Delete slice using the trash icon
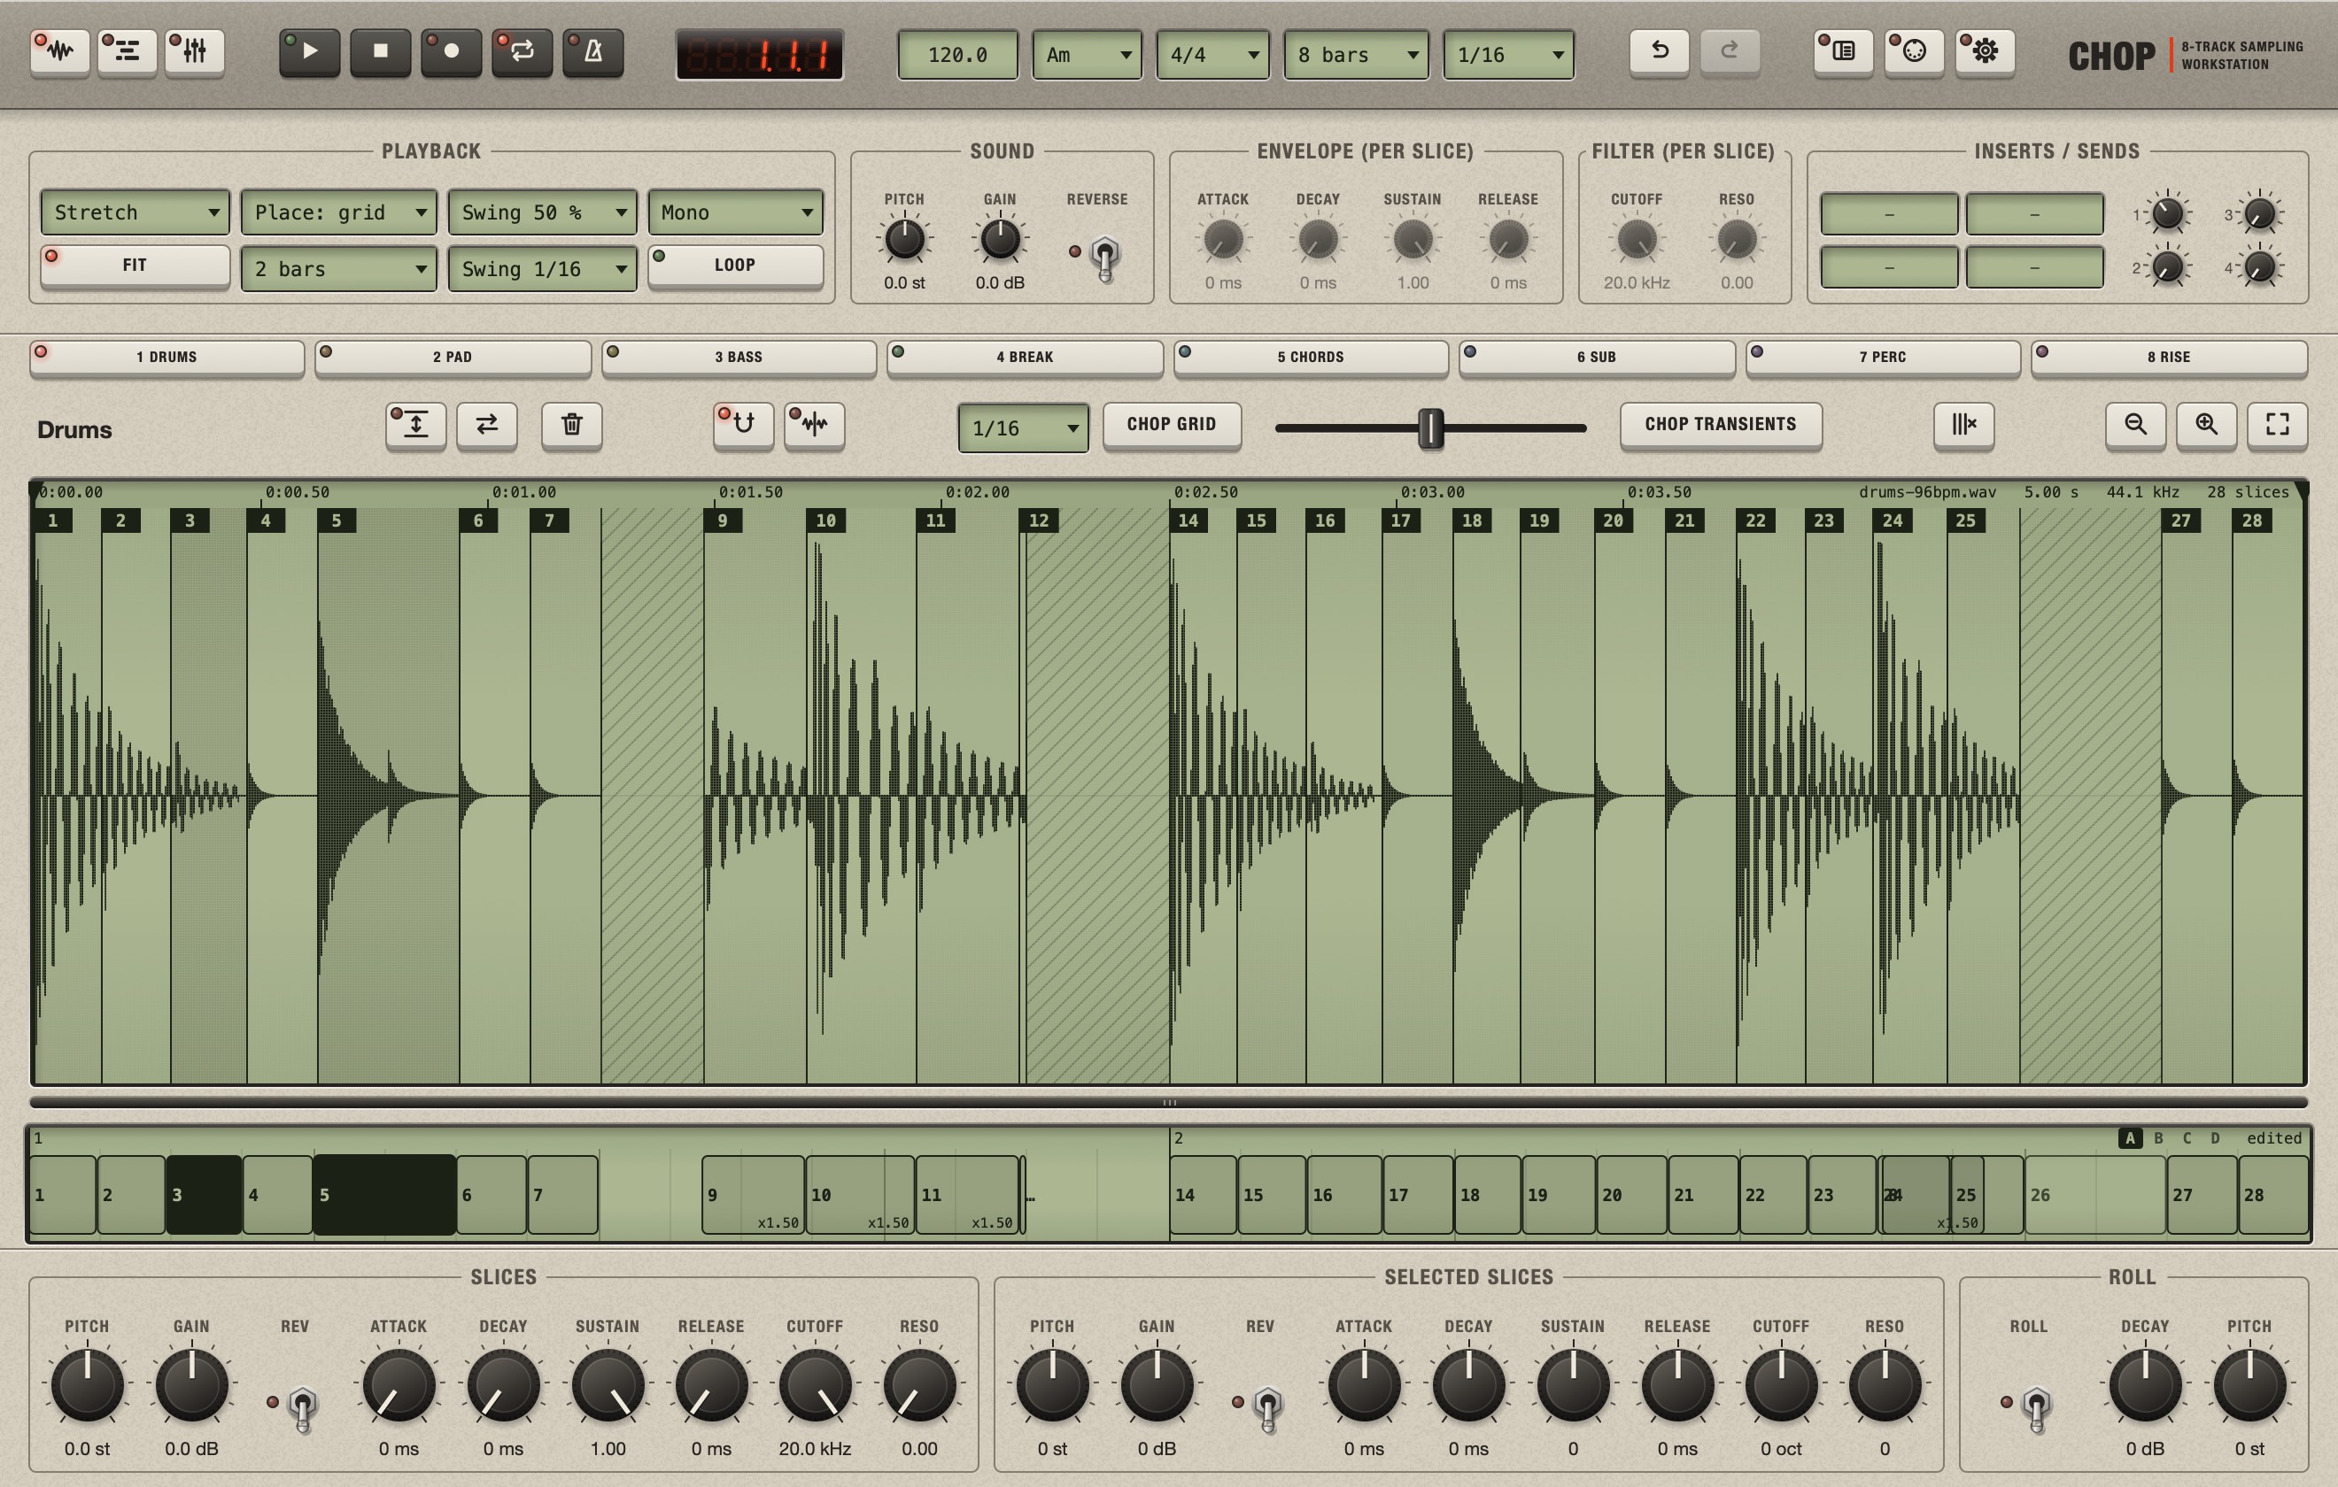The width and height of the screenshot is (2338, 1487). point(572,425)
